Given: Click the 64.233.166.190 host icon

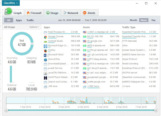Looking at the screenshot, I should [85, 37].
